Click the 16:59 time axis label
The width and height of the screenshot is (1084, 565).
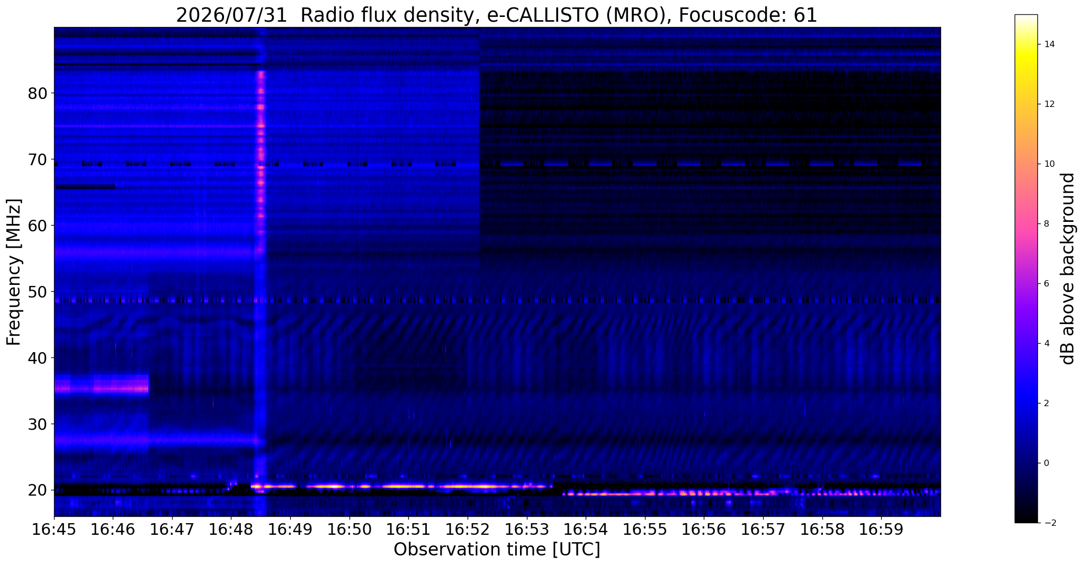click(x=881, y=529)
